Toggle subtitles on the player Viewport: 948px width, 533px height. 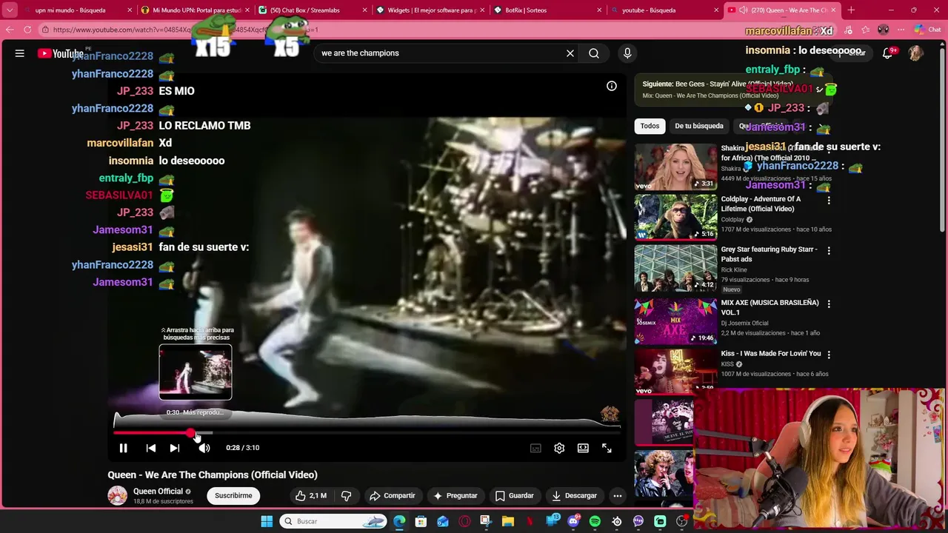click(535, 448)
